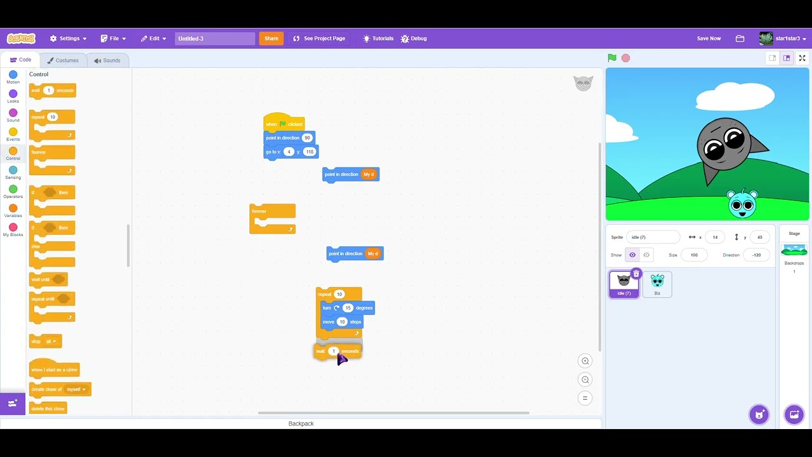Click the workspace repeat 10 value
The image size is (812, 457).
(x=339, y=295)
